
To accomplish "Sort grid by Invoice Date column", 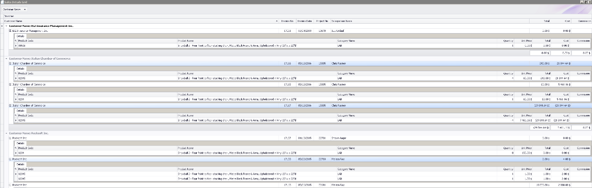I will tap(305, 21).
